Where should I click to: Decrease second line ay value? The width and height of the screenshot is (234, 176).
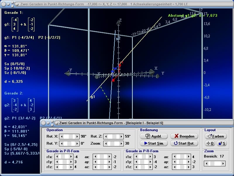click(x=175, y=162)
